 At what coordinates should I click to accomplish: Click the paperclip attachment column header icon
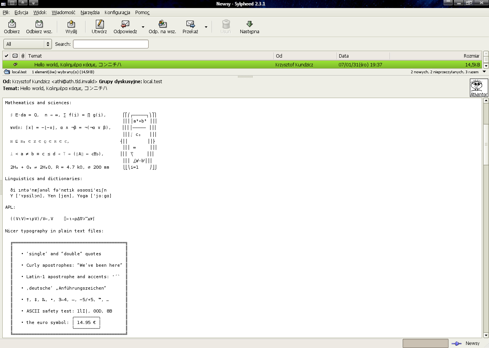[23, 56]
